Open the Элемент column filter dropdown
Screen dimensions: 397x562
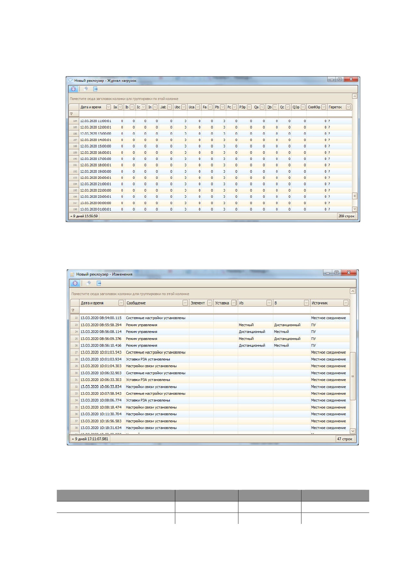[210, 303]
